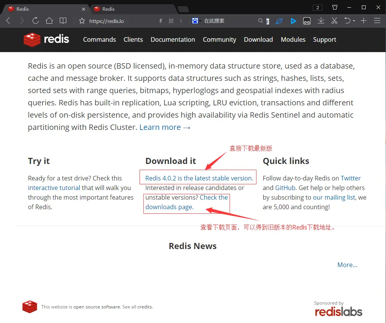Click the redislabs sponsor logo
Screen dimensions: 386x323
pos(338,312)
